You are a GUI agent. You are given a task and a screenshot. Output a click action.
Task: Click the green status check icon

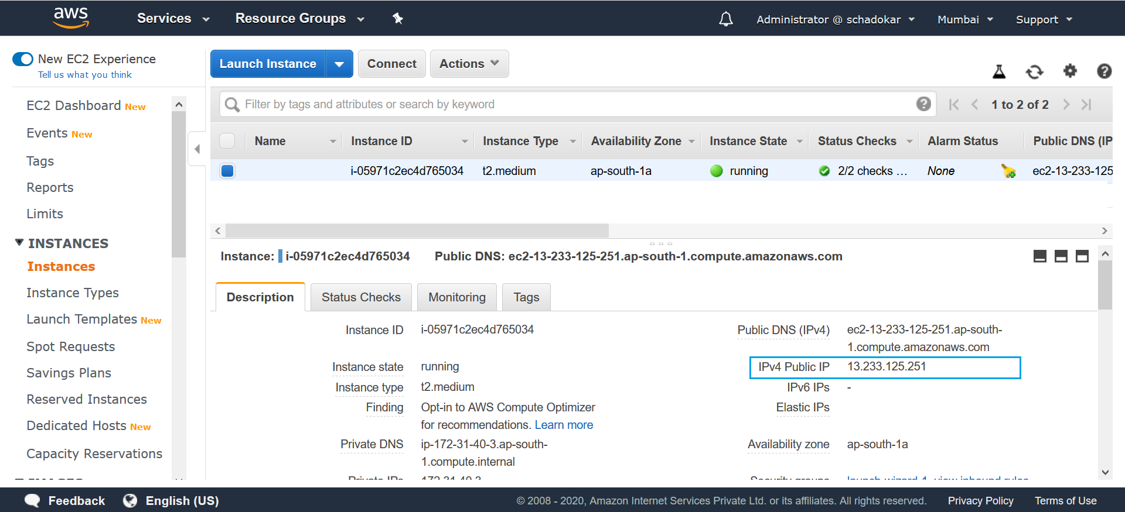coord(824,171)
